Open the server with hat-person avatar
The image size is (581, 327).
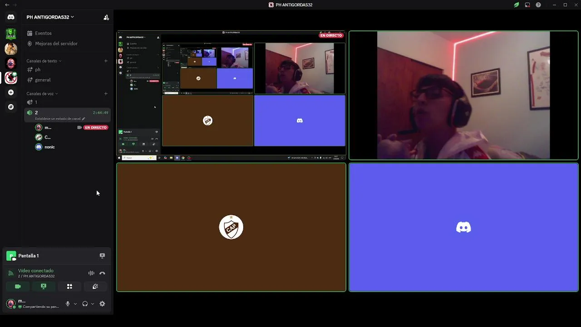coord(11,48)
